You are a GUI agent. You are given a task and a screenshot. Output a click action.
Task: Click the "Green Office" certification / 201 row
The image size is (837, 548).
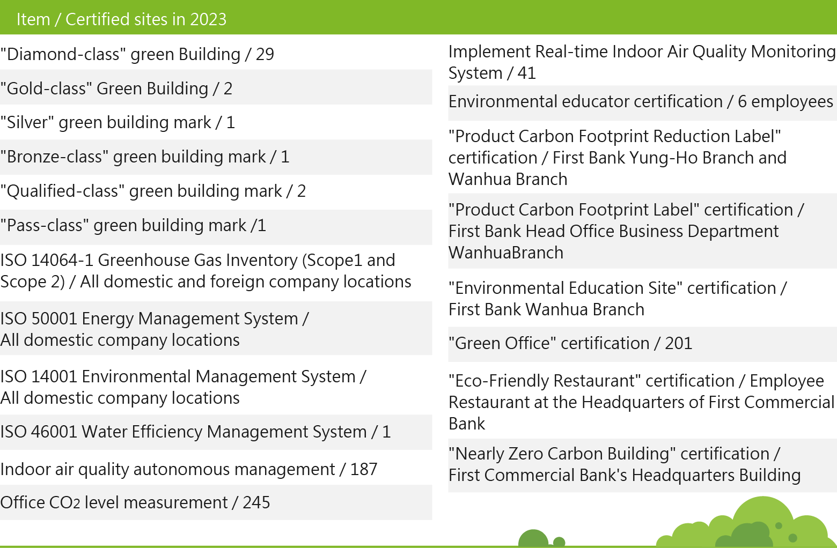coord(642,344)
